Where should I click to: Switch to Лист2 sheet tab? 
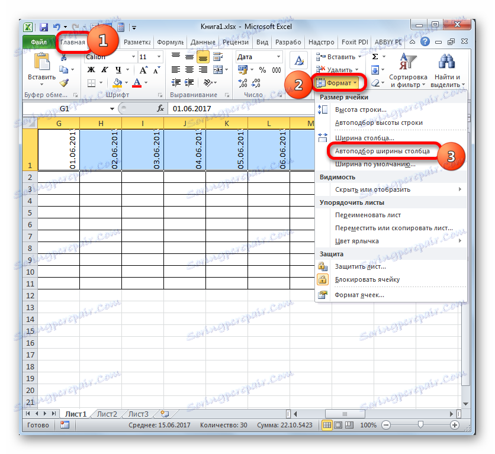click(x=107, y=414)
